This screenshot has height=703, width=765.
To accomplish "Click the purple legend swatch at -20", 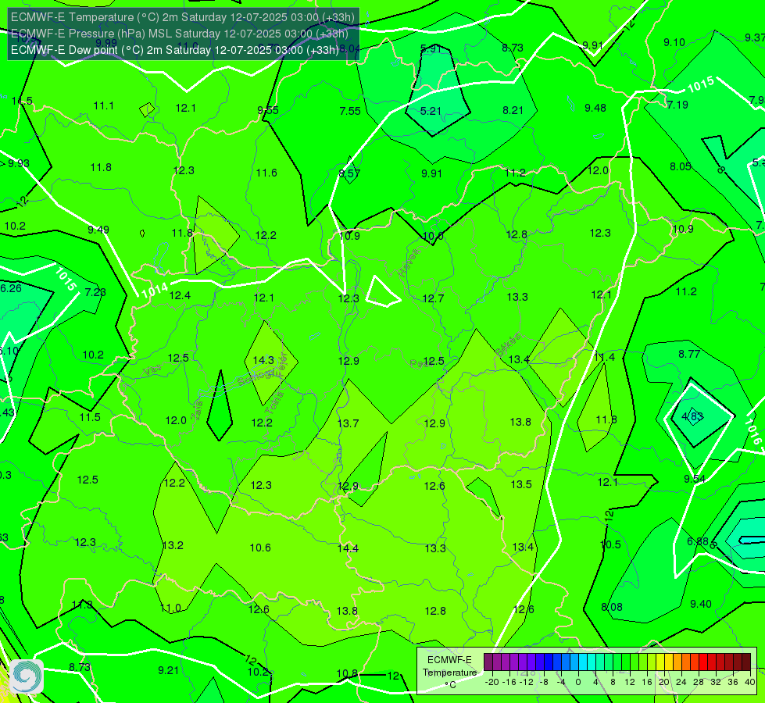I will (x=488, y=662).
